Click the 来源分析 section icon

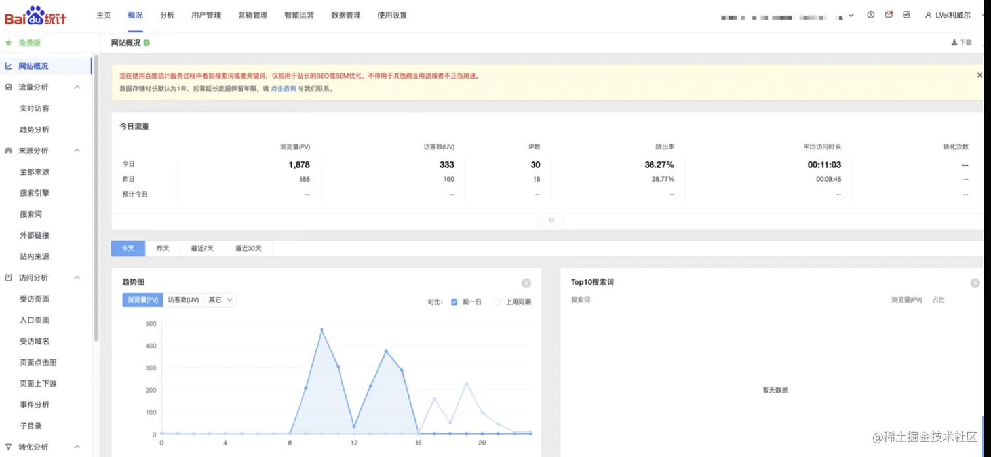9,151
